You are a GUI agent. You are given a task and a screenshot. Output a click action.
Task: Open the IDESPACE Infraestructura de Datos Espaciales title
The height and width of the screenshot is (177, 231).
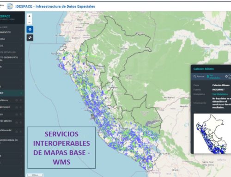(x=55, y=6)
